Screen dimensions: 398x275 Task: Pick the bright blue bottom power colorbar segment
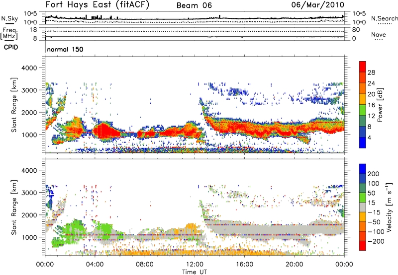click(363, 143)
